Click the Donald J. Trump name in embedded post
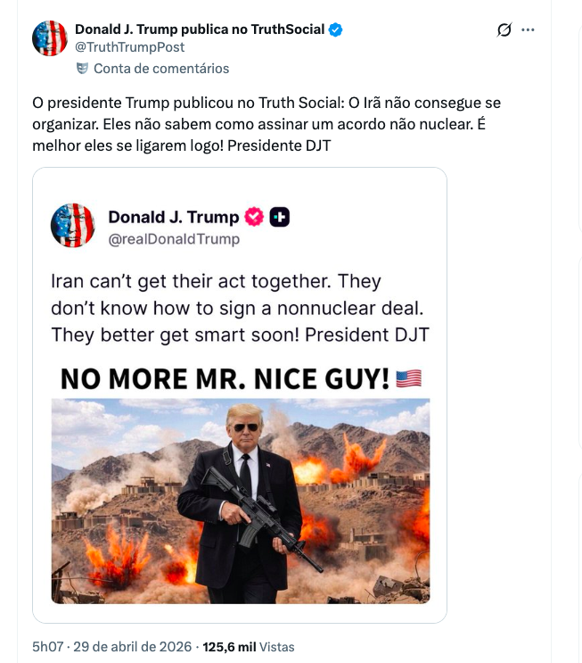This screenshot has width=582, height=663. pos(173,217)
